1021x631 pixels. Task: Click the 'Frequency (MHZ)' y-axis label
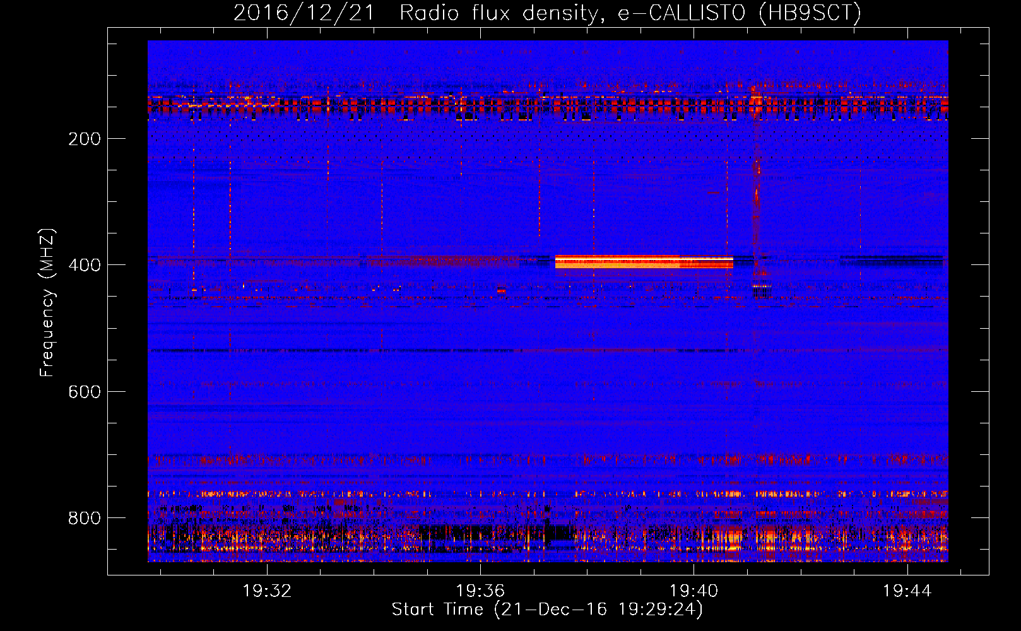click(47, 303)
